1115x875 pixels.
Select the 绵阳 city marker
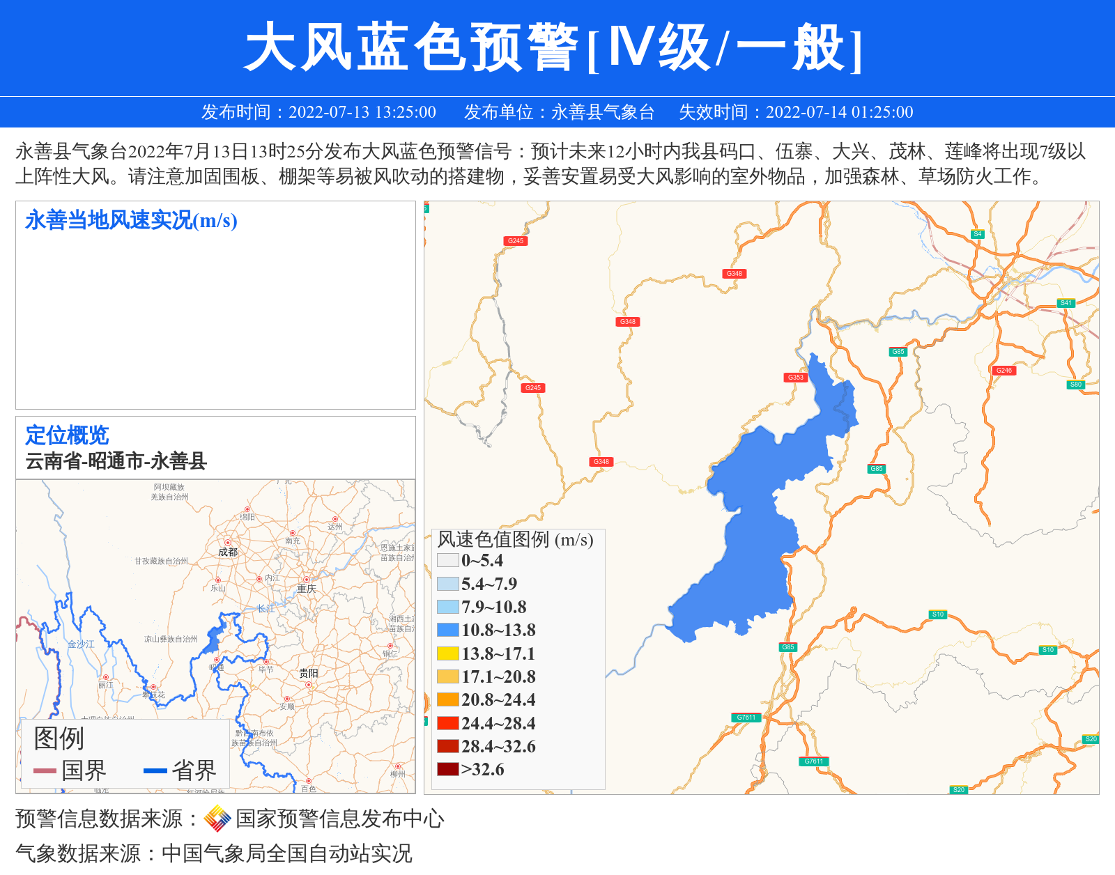click(247, 509)
